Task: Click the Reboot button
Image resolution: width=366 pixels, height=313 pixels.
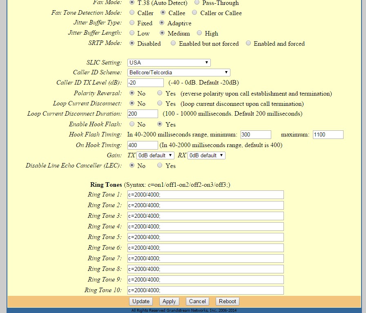Action: pyautogui.click(x=228, y=301)
